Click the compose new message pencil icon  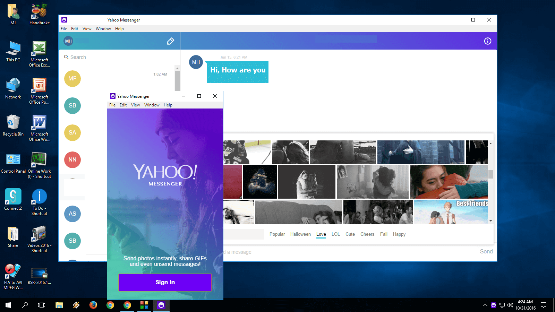pos(170,41)
